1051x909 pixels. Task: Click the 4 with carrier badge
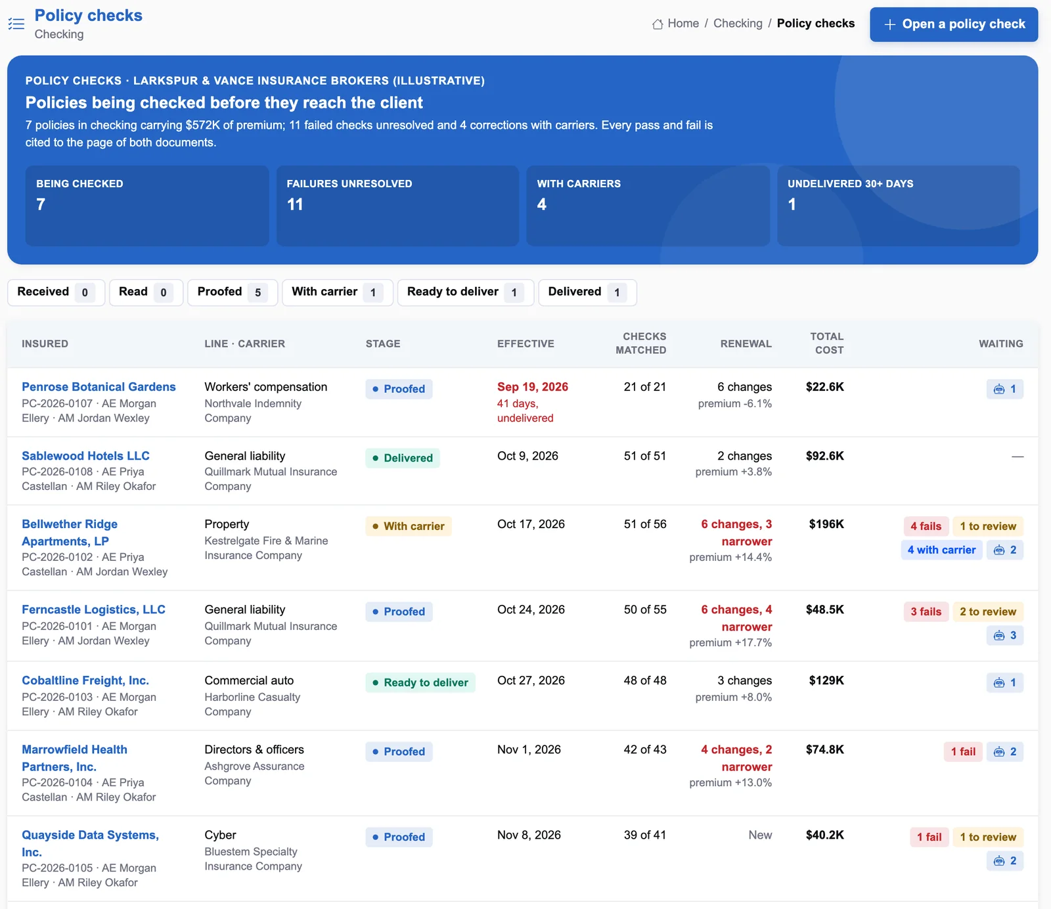coord(941,550)
